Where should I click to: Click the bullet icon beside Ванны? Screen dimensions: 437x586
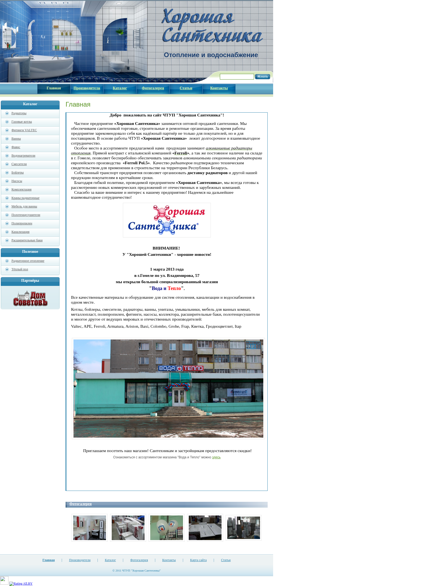[x=7, y=139]
